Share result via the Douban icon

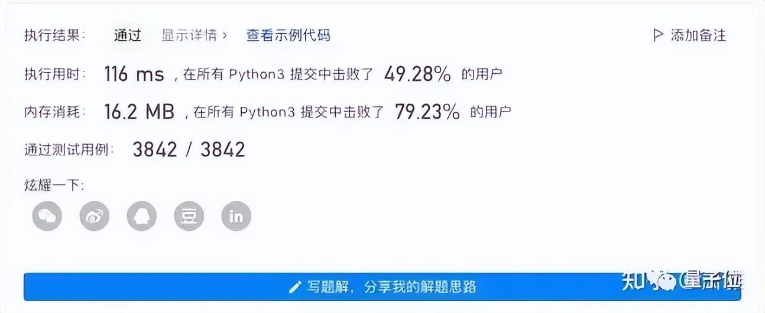pos(189,216)
